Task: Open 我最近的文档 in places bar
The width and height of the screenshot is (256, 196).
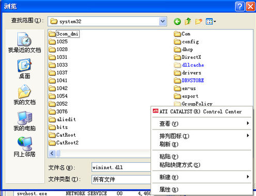Action: (x=24, y=43)
